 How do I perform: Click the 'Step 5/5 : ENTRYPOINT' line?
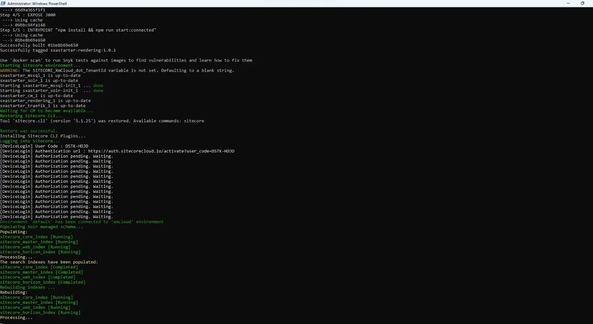click(x=78, y=30)
